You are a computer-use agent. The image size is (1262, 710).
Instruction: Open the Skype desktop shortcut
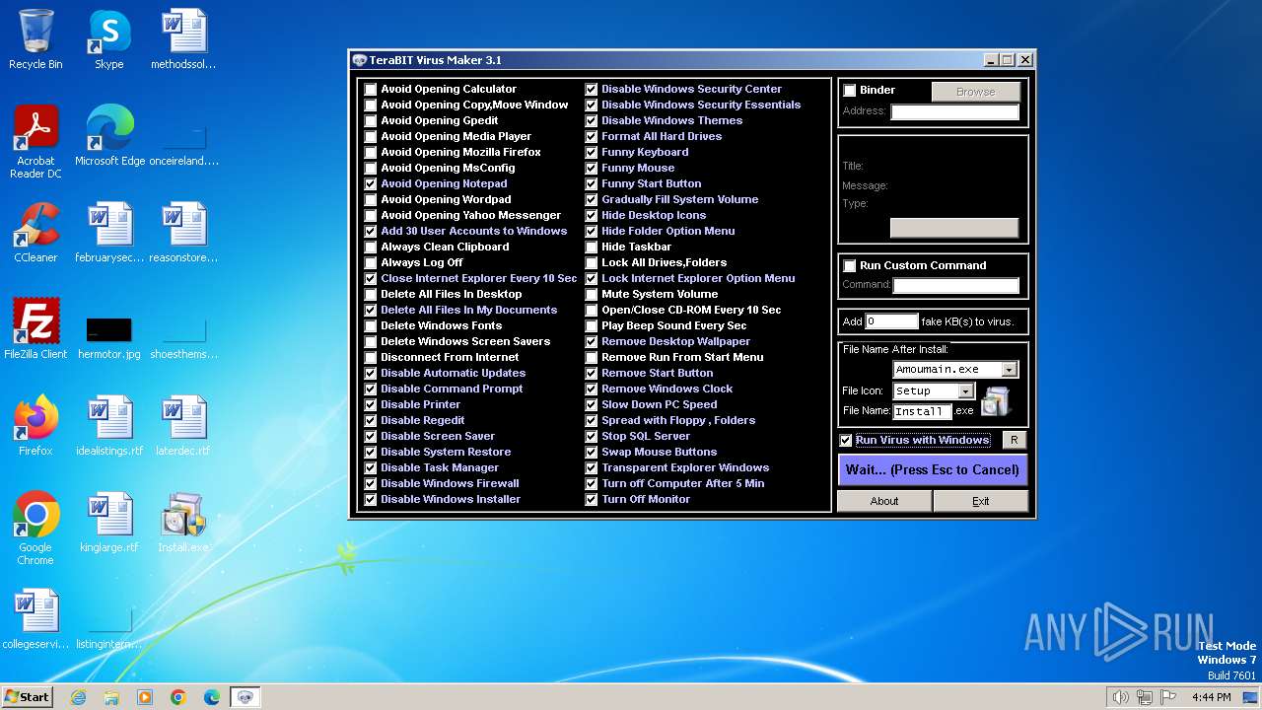pyautogui.click(x=109, y=39)
